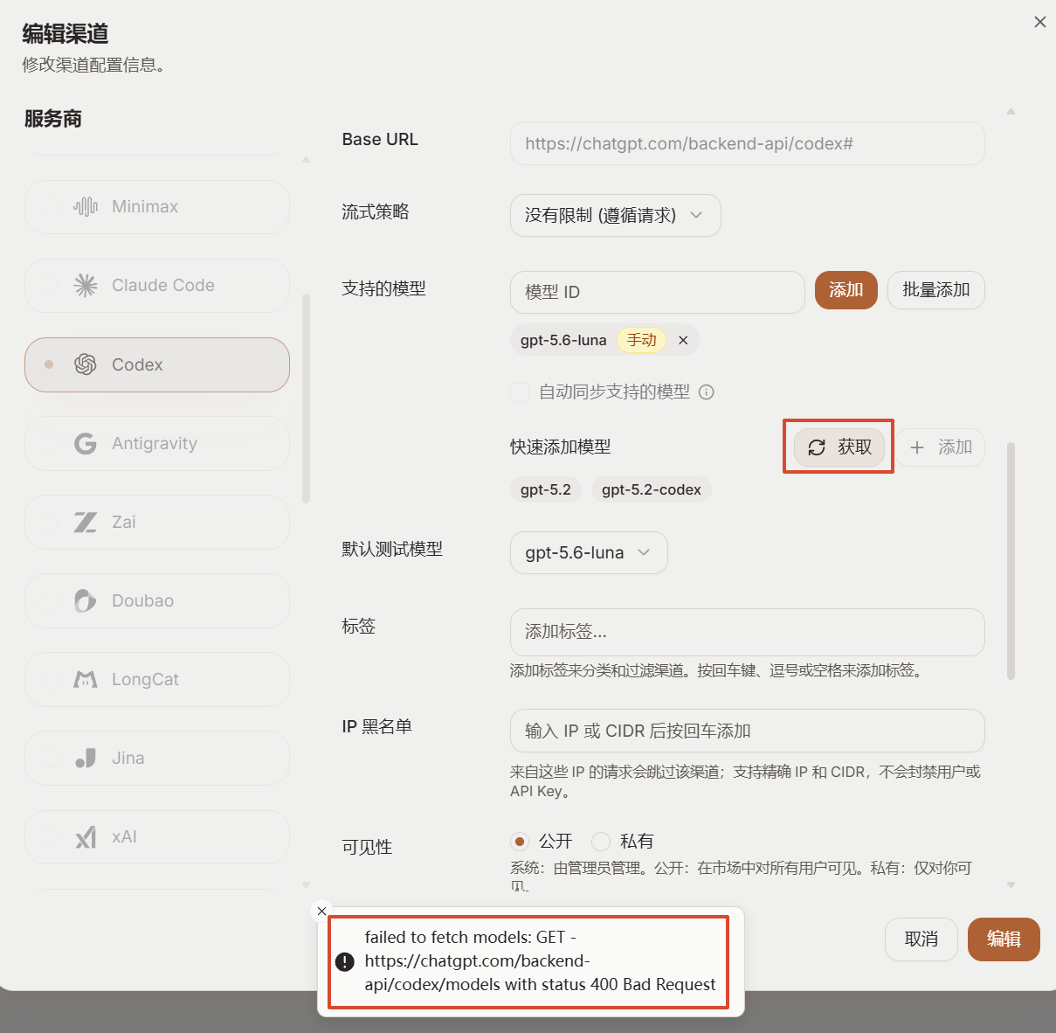Choose 公开 visibility option

pos(520,842)
